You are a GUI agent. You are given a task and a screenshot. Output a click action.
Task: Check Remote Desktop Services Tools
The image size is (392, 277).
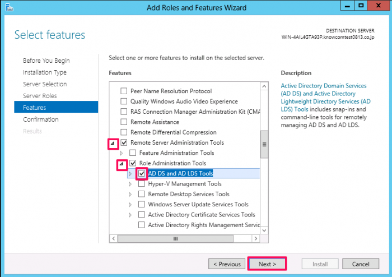click(142, 194)
